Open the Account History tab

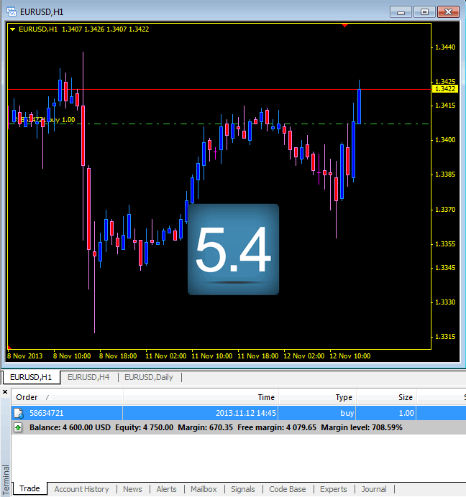tap(81, 489)
